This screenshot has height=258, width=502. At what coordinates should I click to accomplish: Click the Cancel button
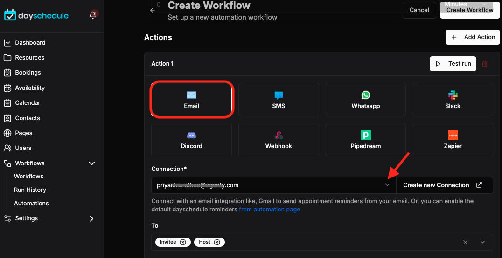[x=419, y=10]
